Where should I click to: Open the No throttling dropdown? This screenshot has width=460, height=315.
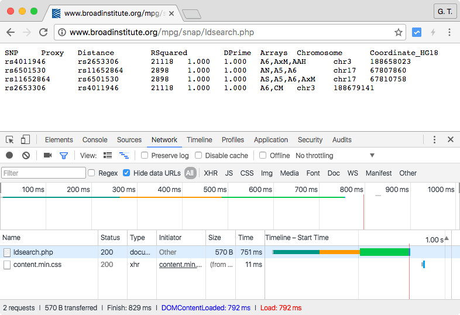click(x=335, y=156)
